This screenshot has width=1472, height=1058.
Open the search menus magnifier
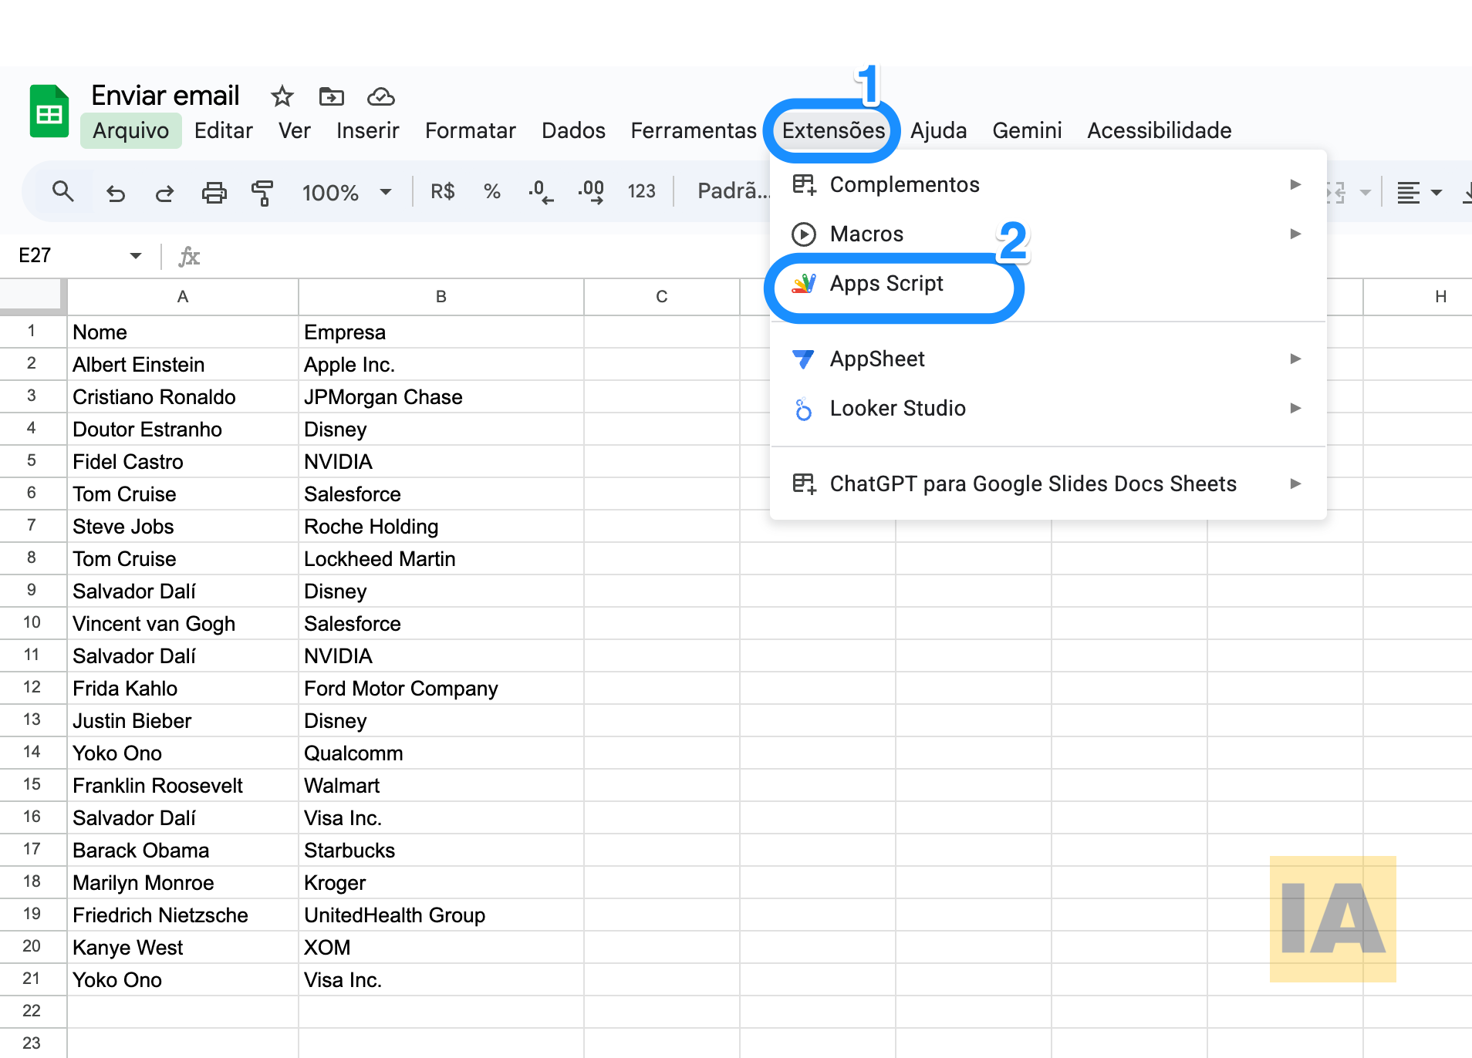(63, 191)
